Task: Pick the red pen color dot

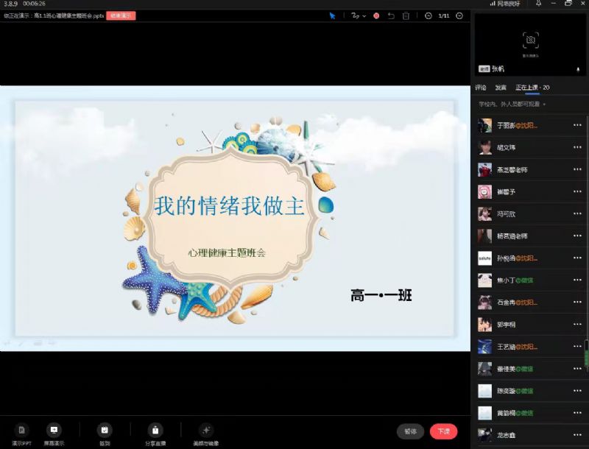Action: (376, 15)
